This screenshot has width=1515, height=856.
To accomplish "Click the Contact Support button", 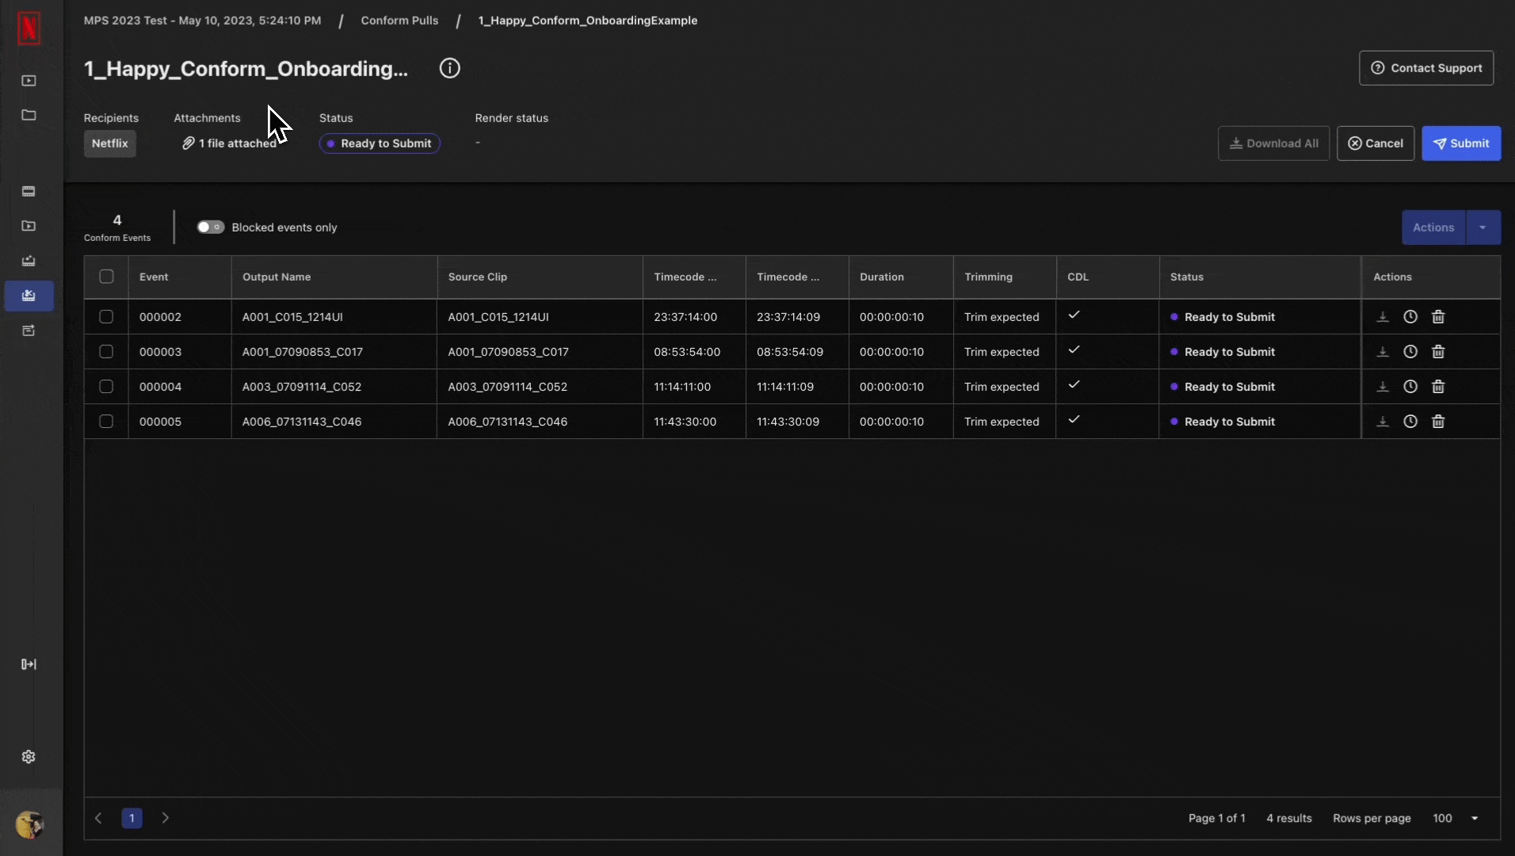I will click(x=1426, y=68).
